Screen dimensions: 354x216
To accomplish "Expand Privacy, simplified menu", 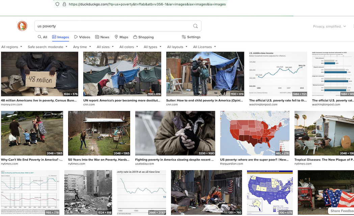I will coord(329,26).
